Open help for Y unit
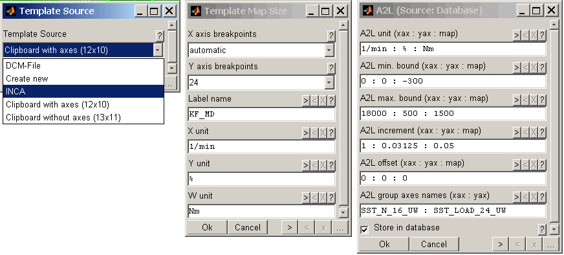This screenshot has width=564, height=255. pyautogui.click(x=331, y=165)
